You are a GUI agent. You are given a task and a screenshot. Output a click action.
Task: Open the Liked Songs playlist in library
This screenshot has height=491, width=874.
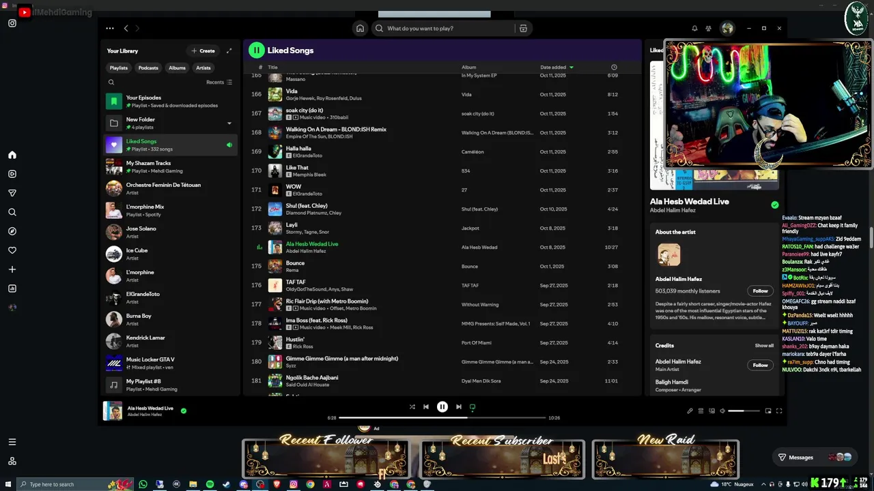pos(170,145)
